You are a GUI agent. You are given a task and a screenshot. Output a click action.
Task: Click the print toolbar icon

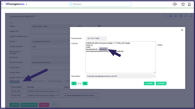175,16
